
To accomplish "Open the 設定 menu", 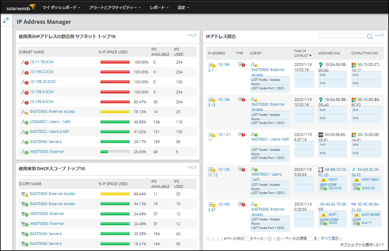I will click(x=183, y=7).
